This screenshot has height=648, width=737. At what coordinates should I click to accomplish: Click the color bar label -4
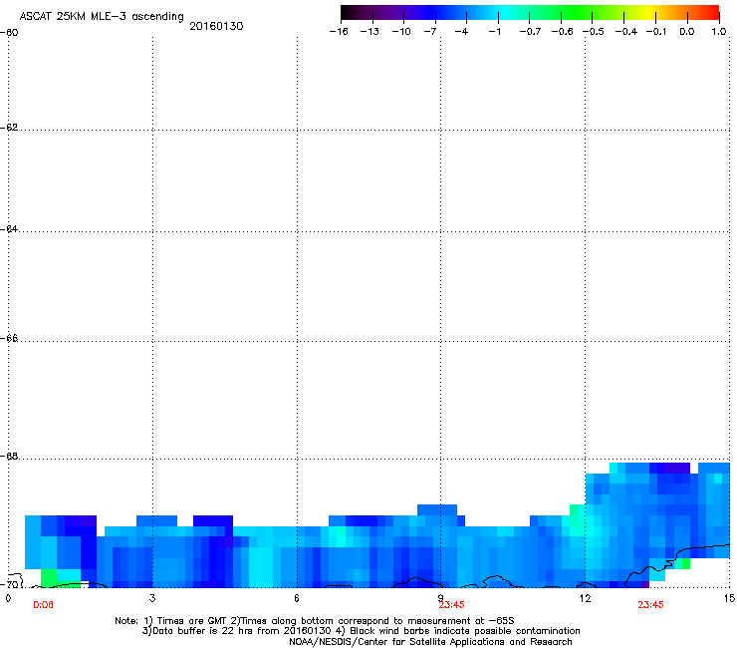(x=461, y=32)
